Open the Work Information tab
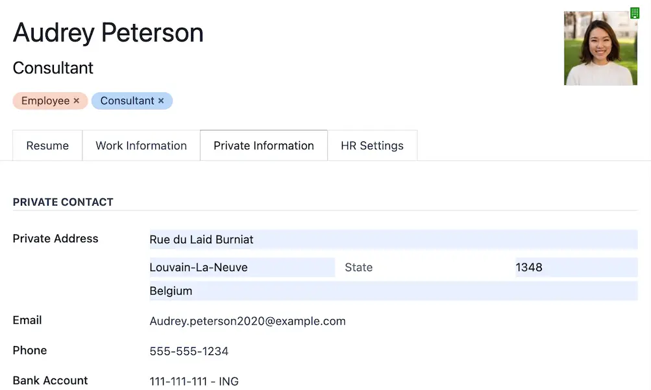This screenshot has height=390, width=651. (x=141, y=145)
